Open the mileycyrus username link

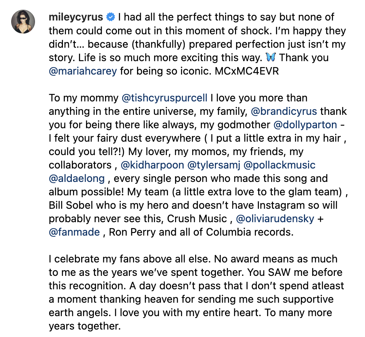(76, 17)
